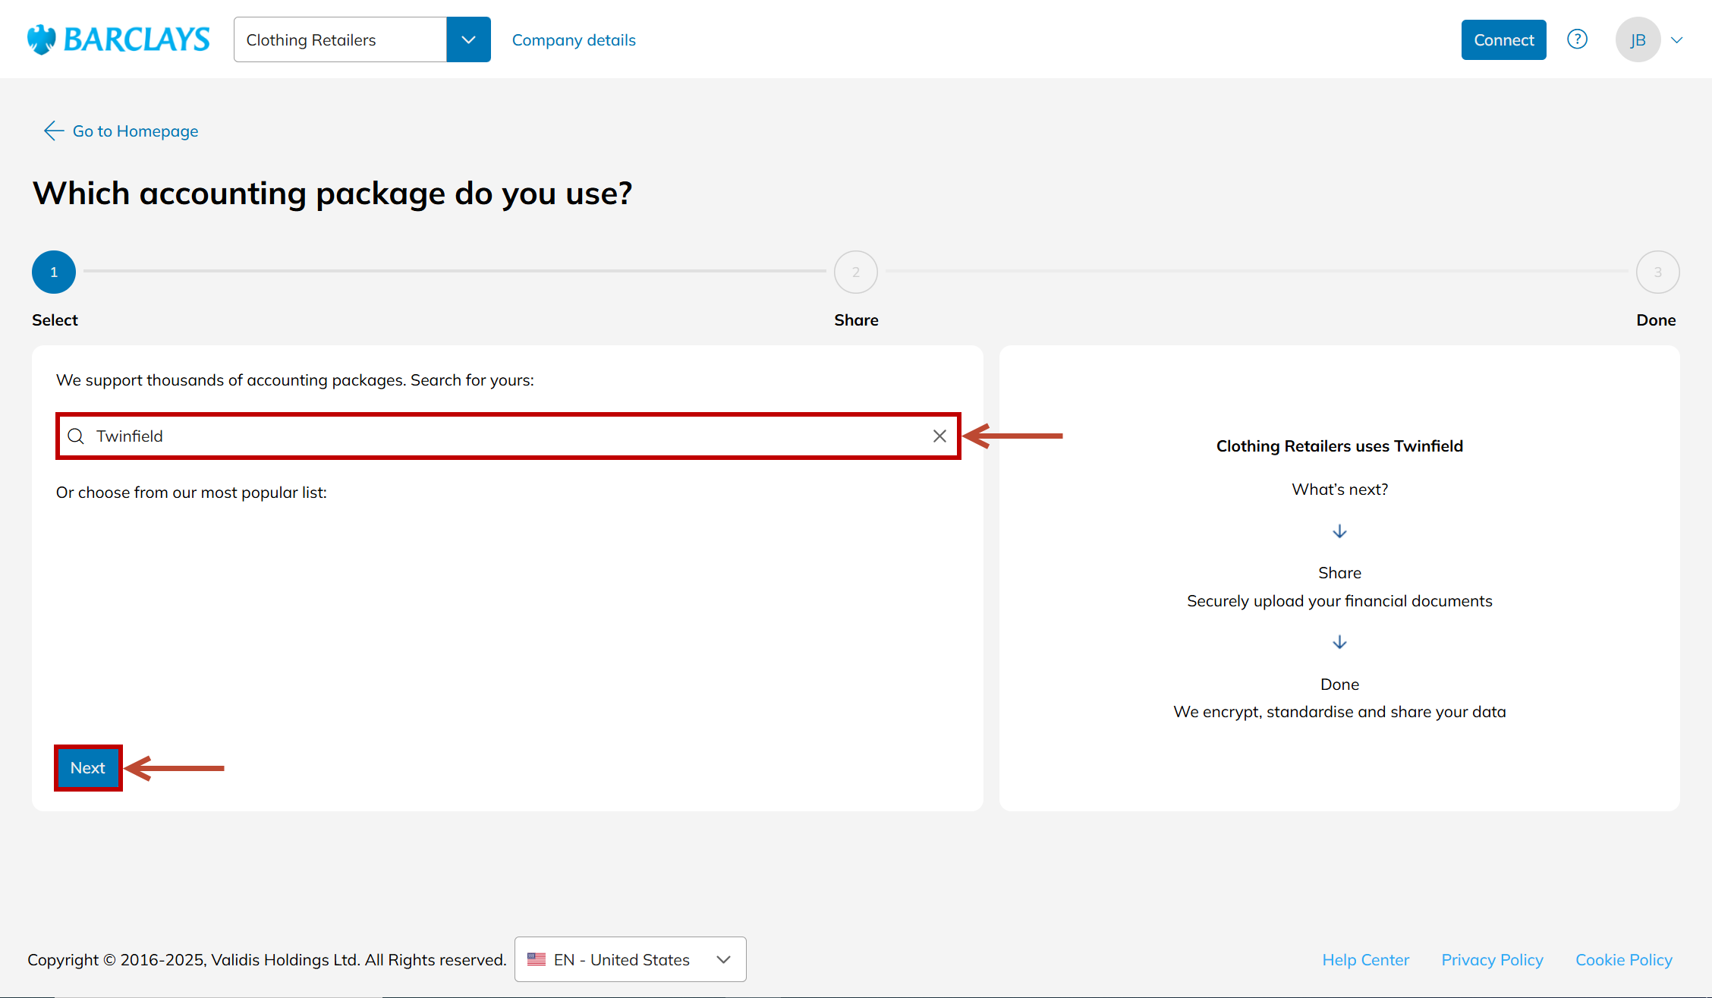Click the US flag icon in footer
Screen dimensions: 1712x998
click(x=537, y=959)
